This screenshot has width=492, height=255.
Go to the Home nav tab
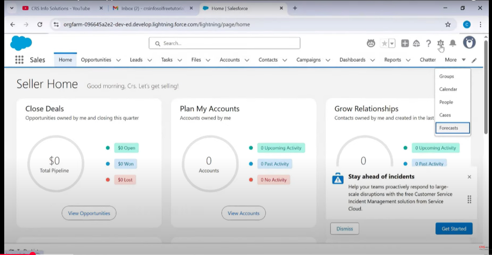click(65, 60)
